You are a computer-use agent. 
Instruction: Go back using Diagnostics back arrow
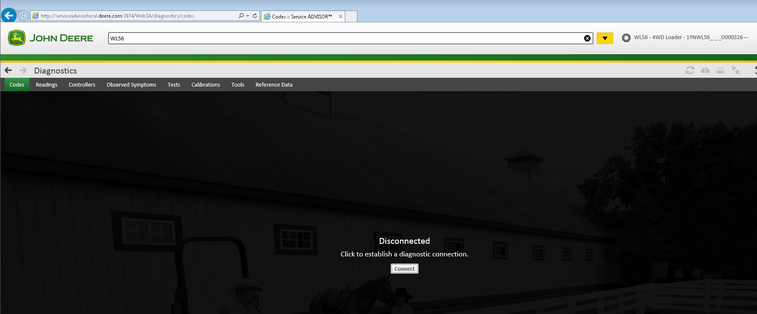(x=8, y=70)
